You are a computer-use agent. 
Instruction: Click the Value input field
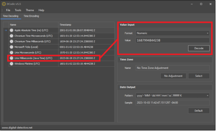click(x=172, y=40)
